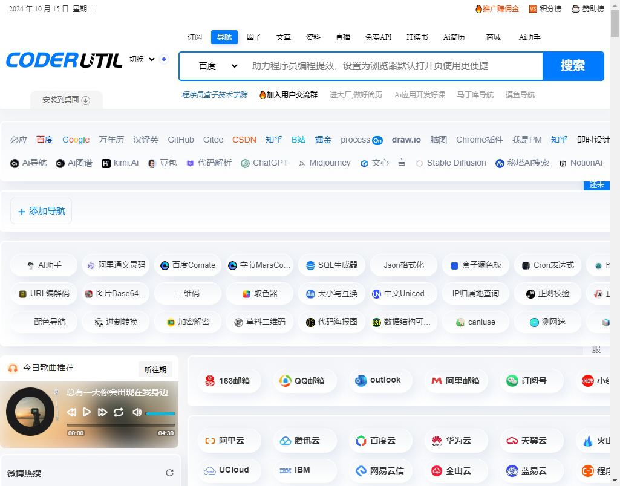Click the blue 搜索 button
Image resolution: width=620 pixels, height=486 pixels.
click(x=573, y=66)
